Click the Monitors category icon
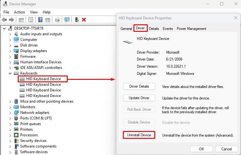 (16, 107)
